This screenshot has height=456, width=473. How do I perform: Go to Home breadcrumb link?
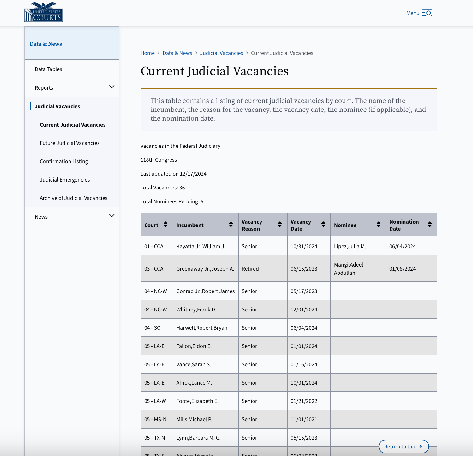point(147,53)
